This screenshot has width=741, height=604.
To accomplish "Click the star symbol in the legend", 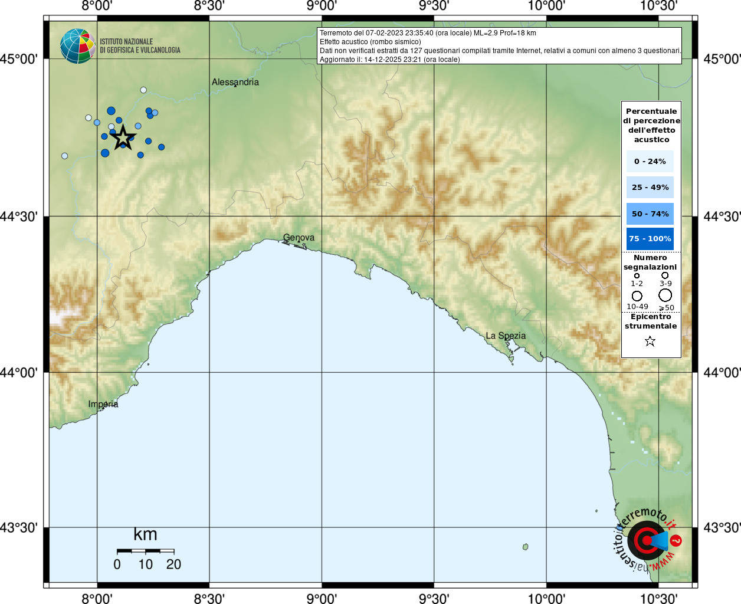I will 650,341.
